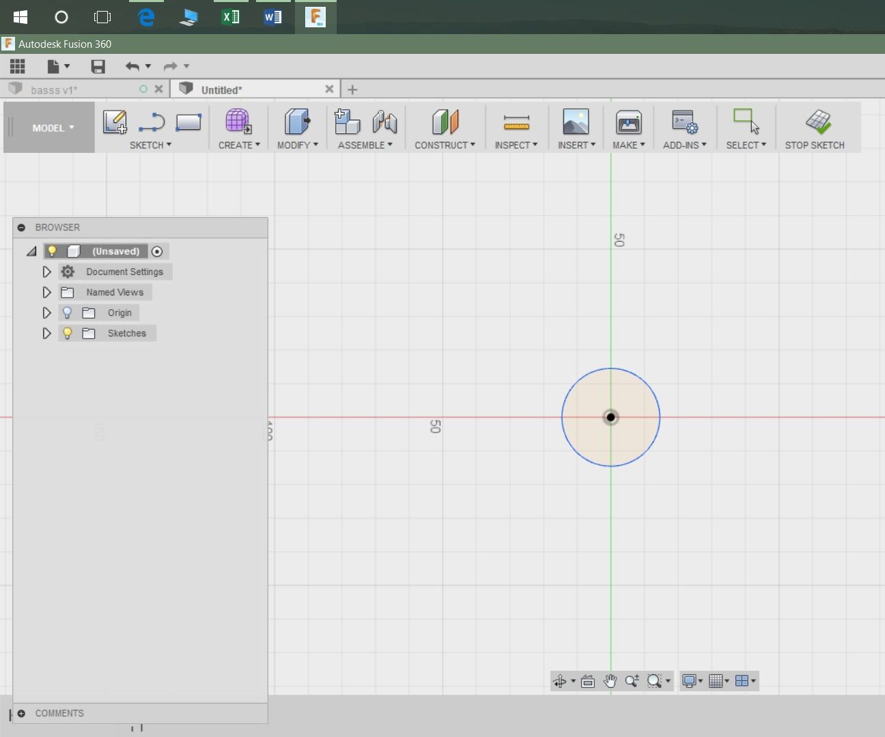The width and height of the screenshot is (885, 737).
Task: Click the Undo arrow
Action: click(132, 66)
